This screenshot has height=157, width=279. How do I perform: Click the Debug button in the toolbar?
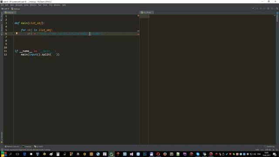tap(261, 9)
